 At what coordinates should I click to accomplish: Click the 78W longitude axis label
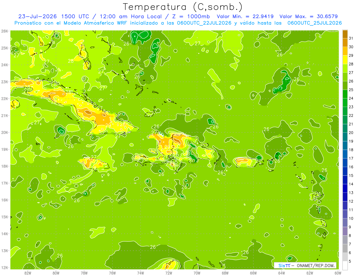[84, 273]
